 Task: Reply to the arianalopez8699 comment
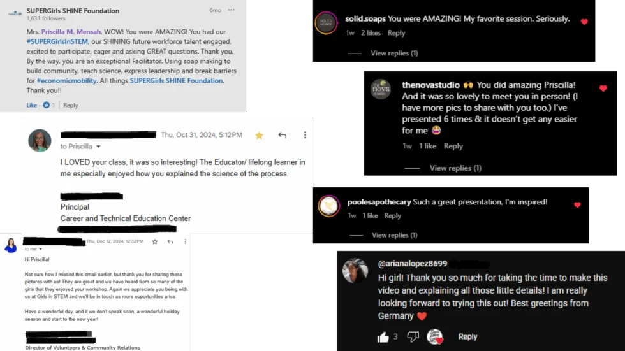[467, 337]
